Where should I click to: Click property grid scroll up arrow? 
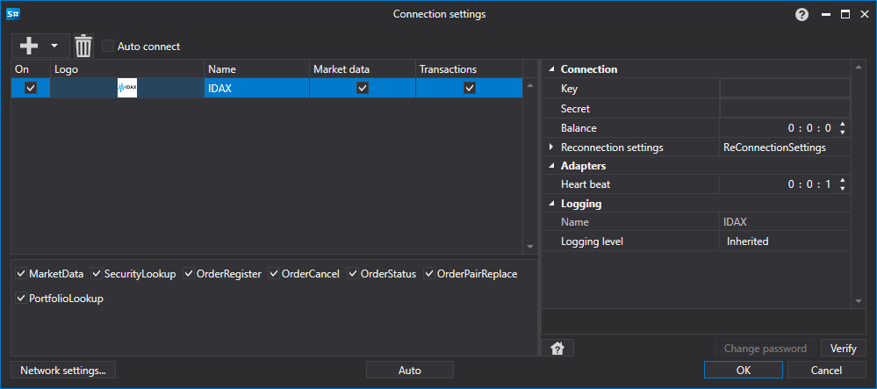tap(859, 68)
